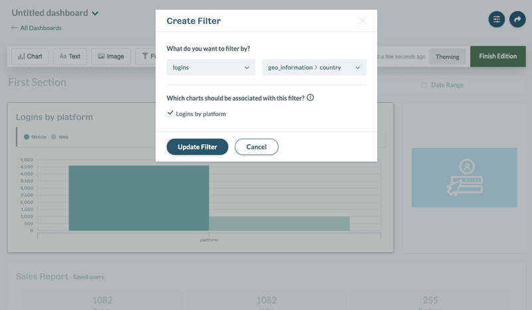Open the settings sliders icon button
This screenshot has width=532, height=310.
(x=496, y=19)
